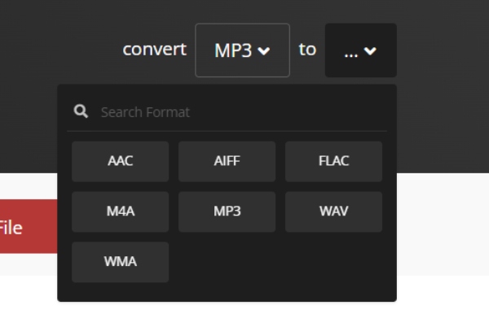Collapse the '...' target format dropdown
This screenshot has height=327, width=489.
coord(360,50)
